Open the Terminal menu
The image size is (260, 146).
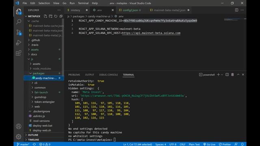[83, 3]
